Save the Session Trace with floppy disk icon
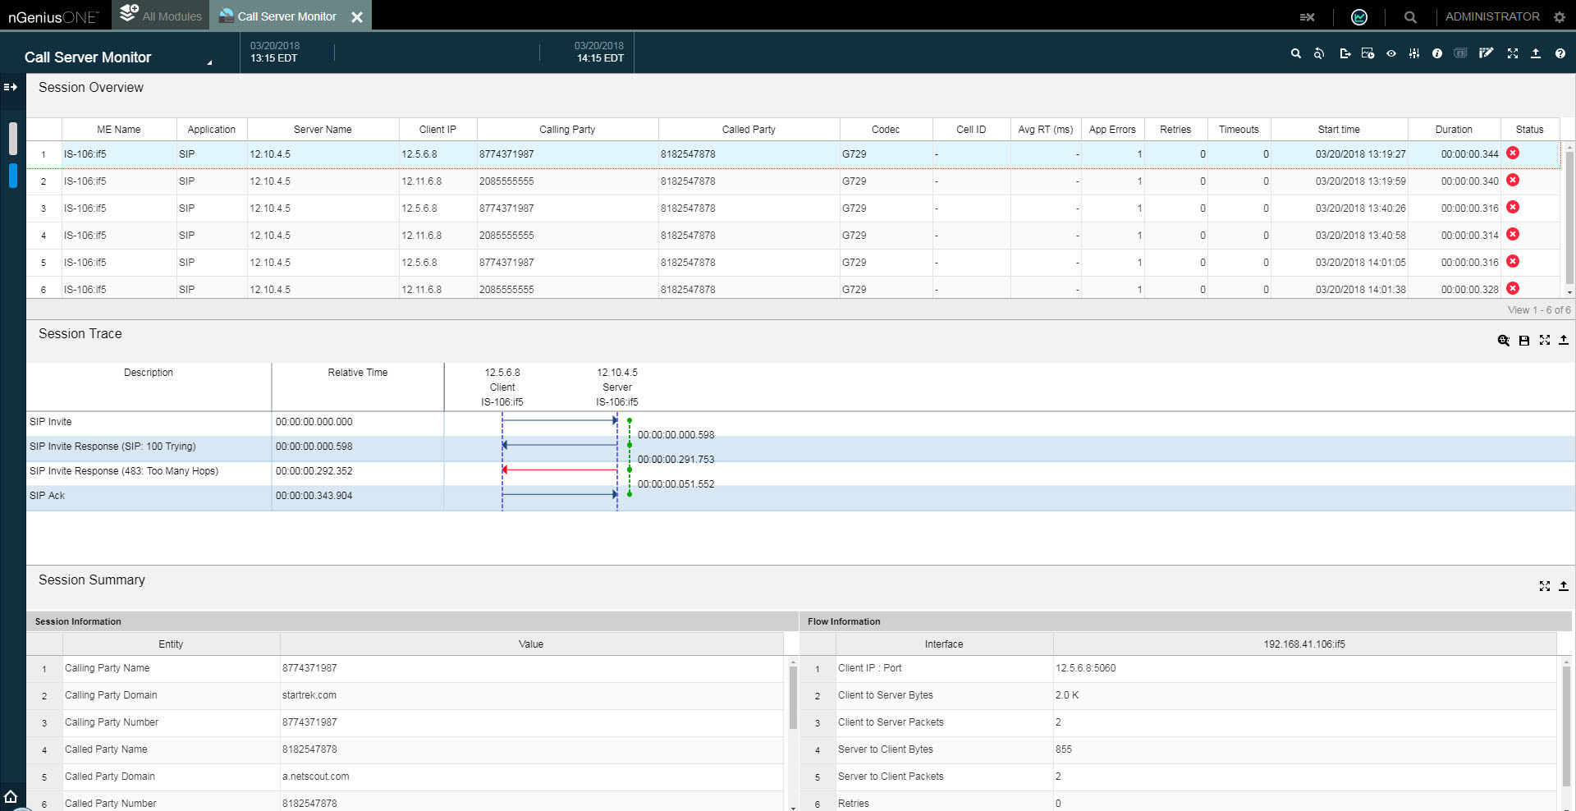The width and height of the screenshot is (1576, 811). coord(1523,341)
